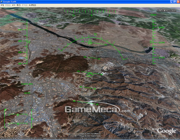Viewport: 180px width, 140px height.
Task: Click the FLAPS 40% indicator text
Action: 27,84
